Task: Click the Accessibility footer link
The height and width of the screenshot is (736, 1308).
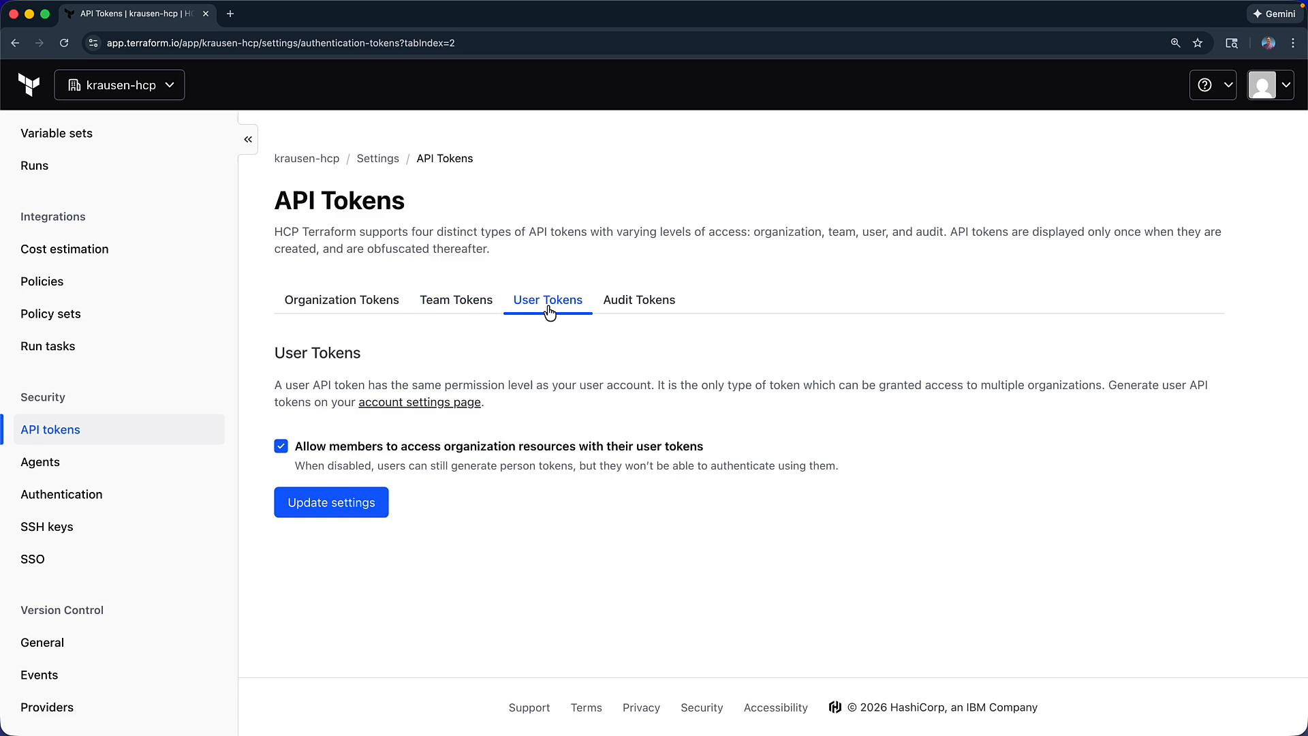Action: (x=775, y=707)
